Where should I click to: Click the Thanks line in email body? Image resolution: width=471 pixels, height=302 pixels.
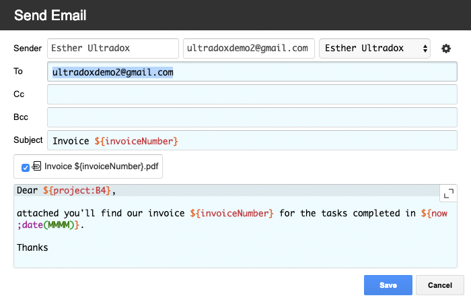click(32, 247)
